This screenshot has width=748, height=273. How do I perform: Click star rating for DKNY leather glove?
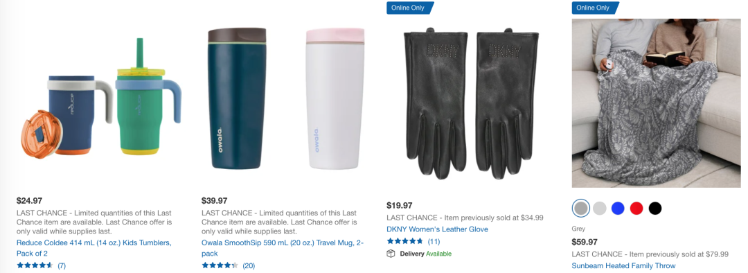coord(404,241)
